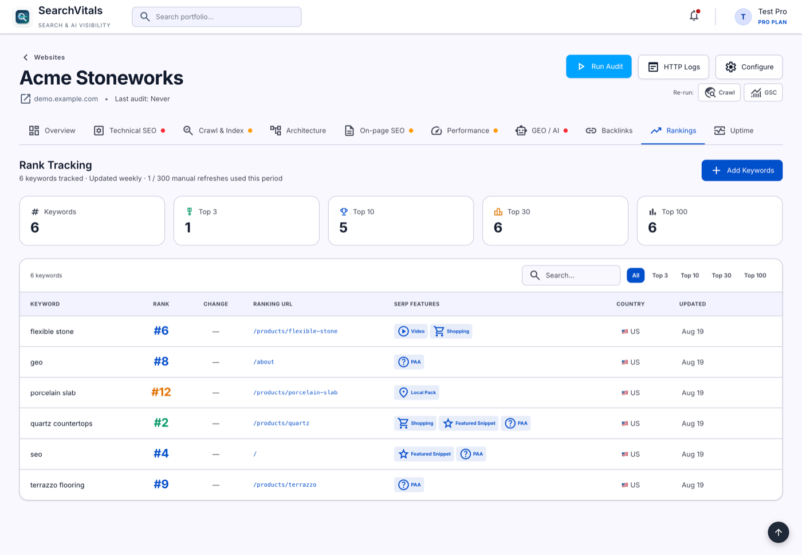Open the demo.example.com link
The width and height of the screenshot is (802, 556).
coord(66,99)
